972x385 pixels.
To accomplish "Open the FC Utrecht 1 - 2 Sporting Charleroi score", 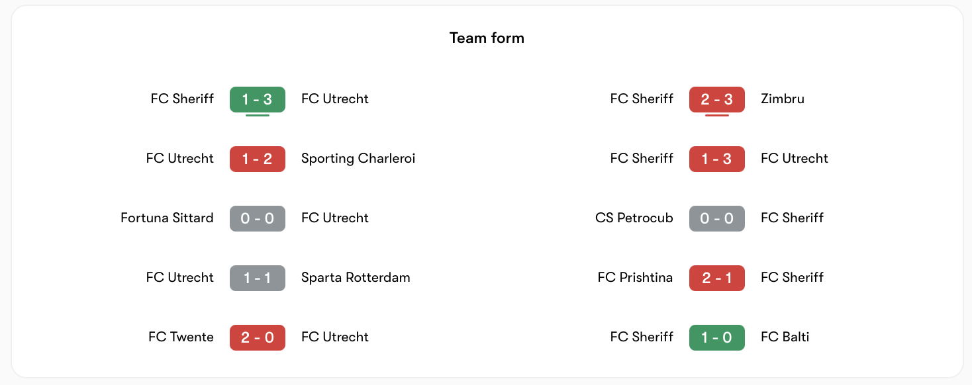I will click(258, 159).
